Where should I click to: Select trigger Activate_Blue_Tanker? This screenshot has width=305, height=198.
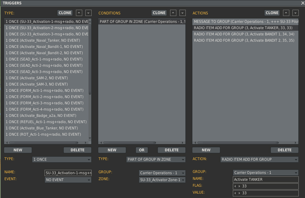click(46, 128)
